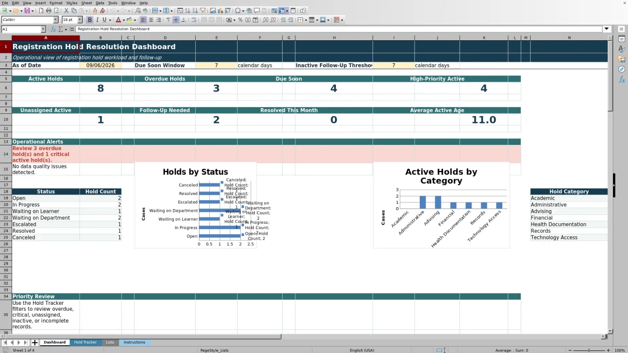Image resolution: width=628 pixels, height=353 pixels.
Task: Click row header 14
Action: coord(6,154)
